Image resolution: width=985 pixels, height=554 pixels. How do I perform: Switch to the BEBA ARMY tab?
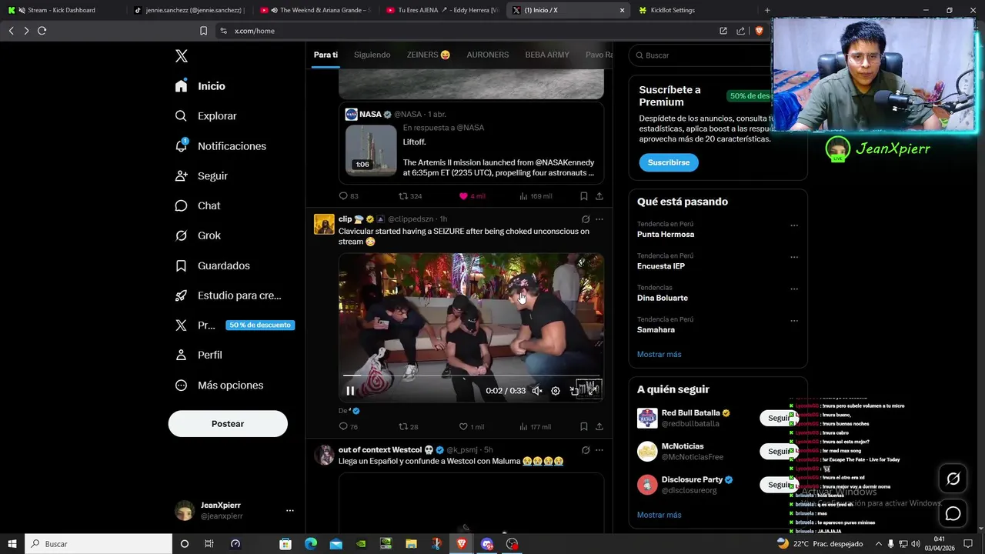click(547, 55)
